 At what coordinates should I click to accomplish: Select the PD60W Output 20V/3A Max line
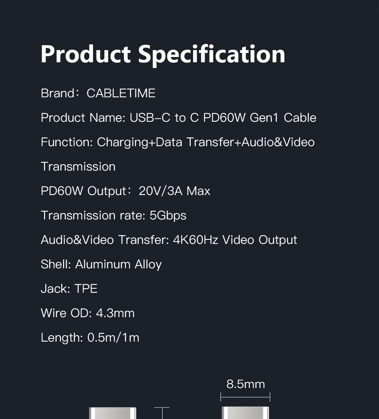tap(126, 191)
